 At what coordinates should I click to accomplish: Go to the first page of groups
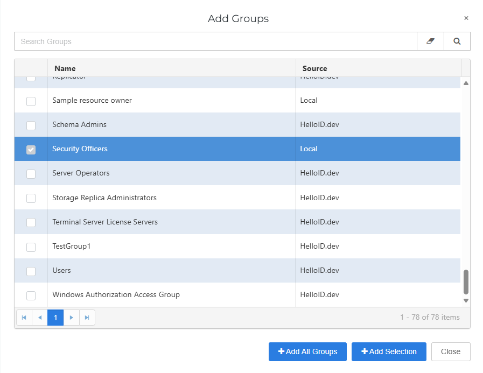pos(24,318)
